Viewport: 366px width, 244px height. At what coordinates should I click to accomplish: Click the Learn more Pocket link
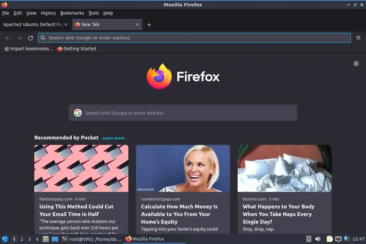pos(113,138)
